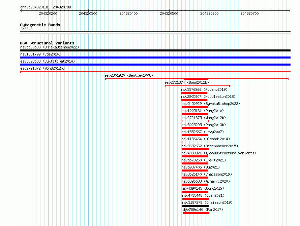Click the black bar under nsv3187278
This screenshot has width=300, height=226.
click(196, 206)
